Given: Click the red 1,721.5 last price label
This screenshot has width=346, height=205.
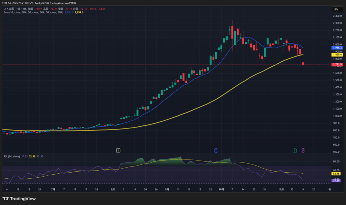Looking at the screenshot, I should pyautogui.click(x=337, y=64).
